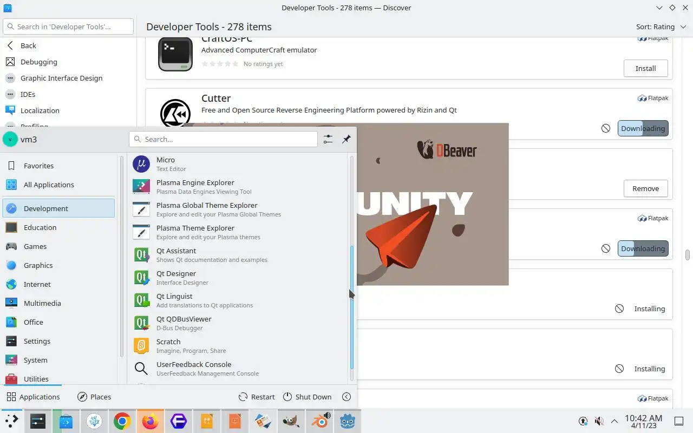Screen dimensions: 693x433
Task: Open Firefox from the taskbar
Action: coord(150,421)
